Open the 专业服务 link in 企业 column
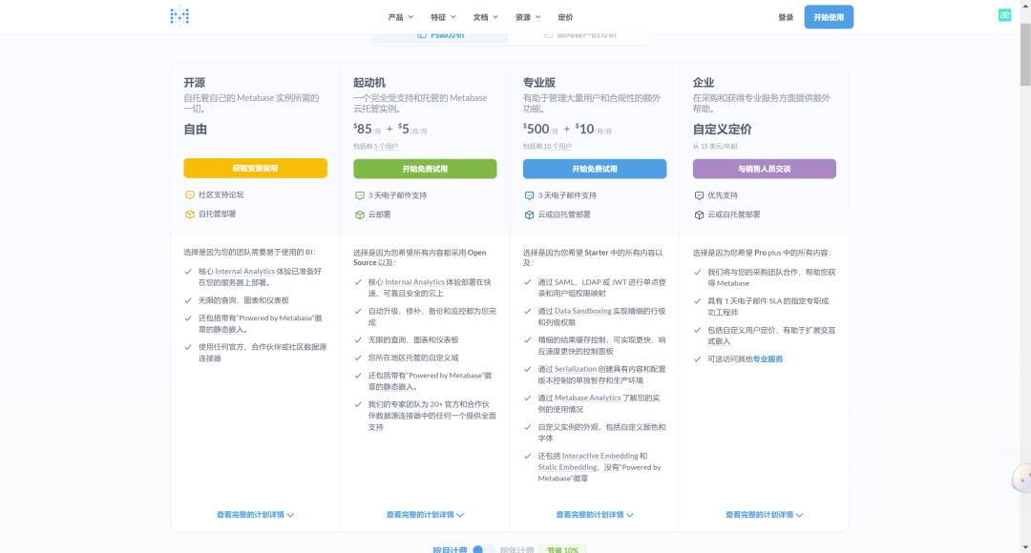1031x553 pixels. tap(768, 359)
